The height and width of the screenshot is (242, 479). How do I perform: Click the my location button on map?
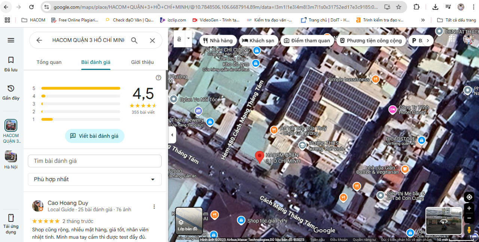[469, 197]
